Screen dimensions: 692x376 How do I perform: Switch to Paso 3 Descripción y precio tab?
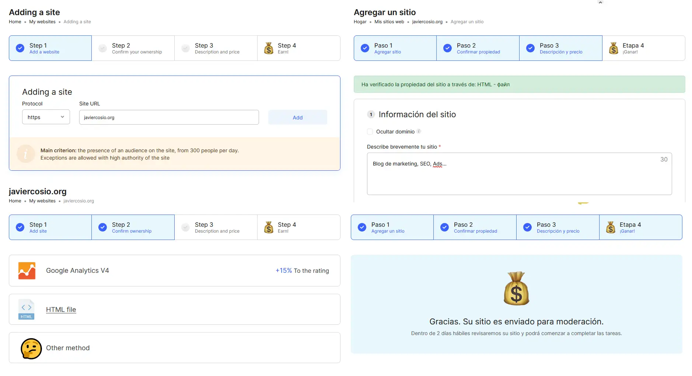560,48
